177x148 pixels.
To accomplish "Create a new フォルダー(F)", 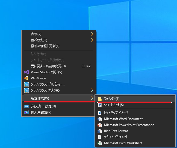I will pos(135,99).
